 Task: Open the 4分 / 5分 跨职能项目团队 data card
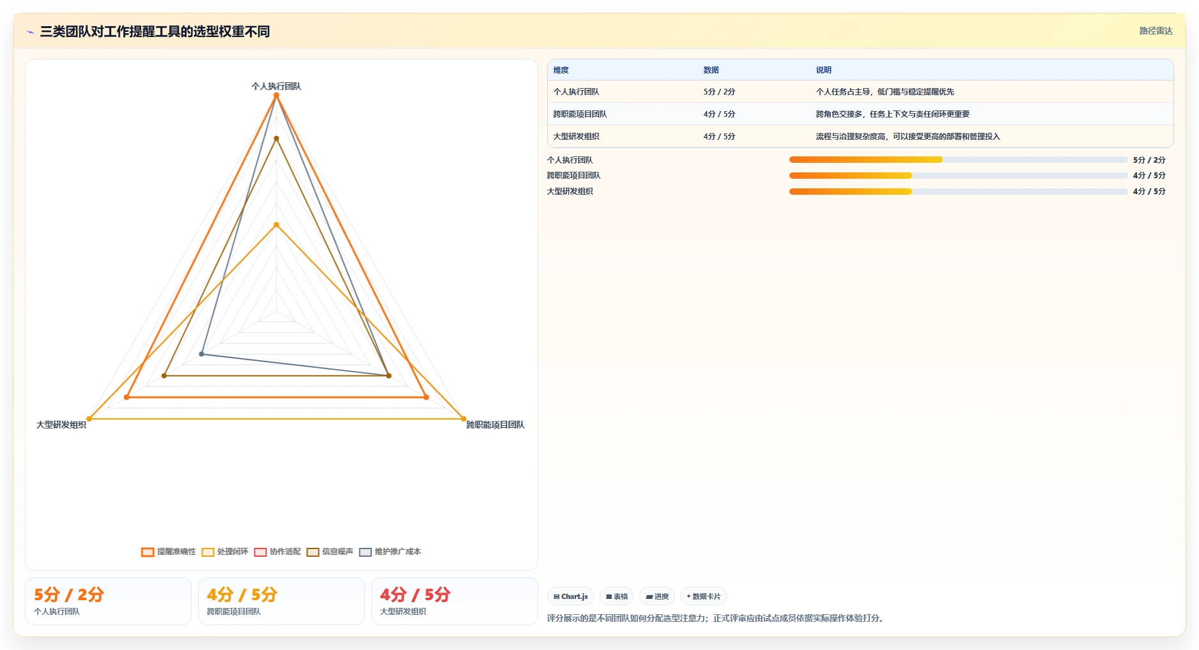tap(281, 601)
